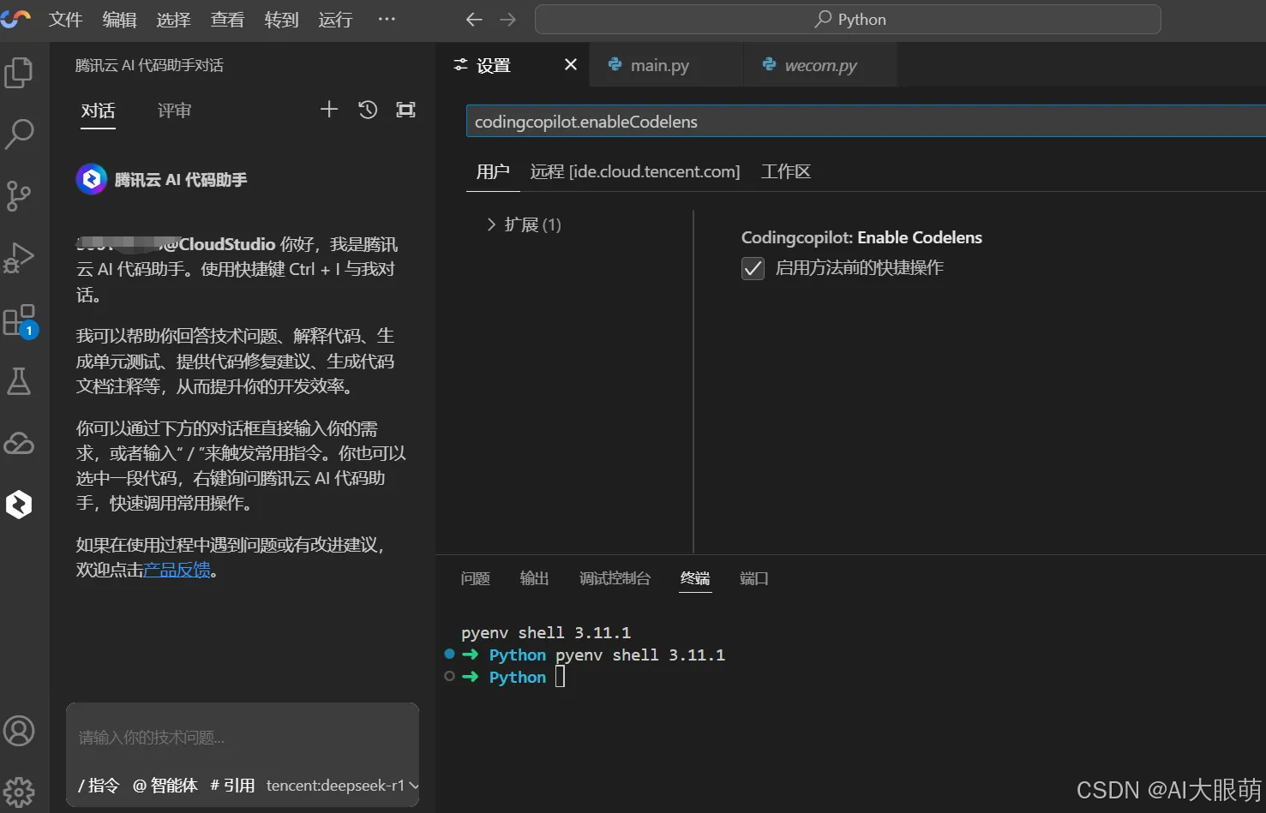
Task: Start a new chat with plus icon
Action: coord(329,110)
